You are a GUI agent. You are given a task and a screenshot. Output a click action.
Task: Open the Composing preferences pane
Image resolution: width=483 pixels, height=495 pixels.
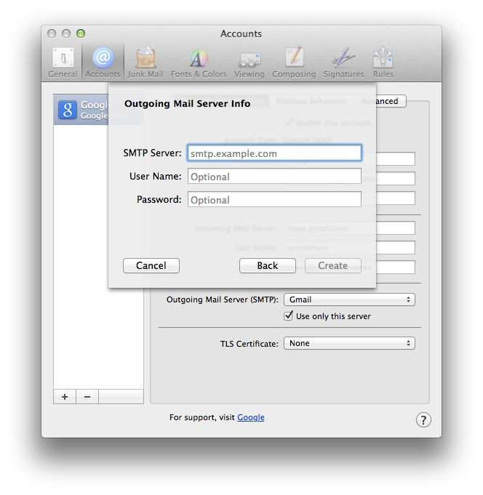tap(294, 63)
